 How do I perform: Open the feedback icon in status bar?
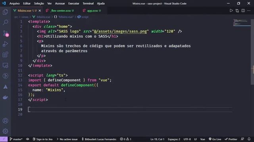coord(242,139)
